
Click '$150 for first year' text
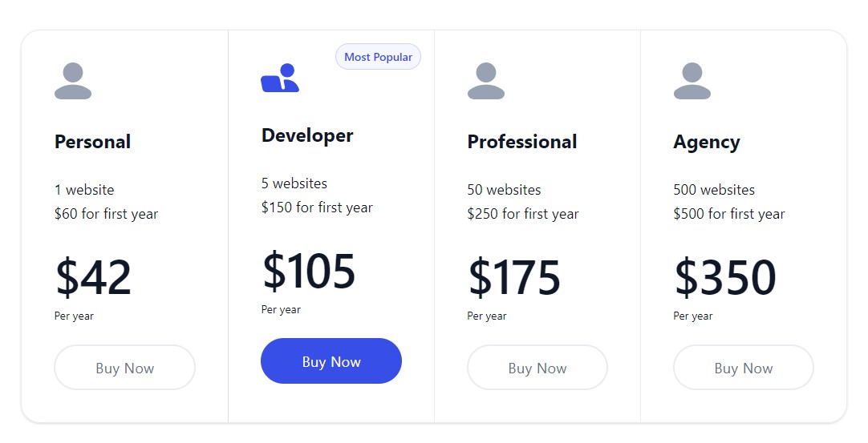[317, 207]
